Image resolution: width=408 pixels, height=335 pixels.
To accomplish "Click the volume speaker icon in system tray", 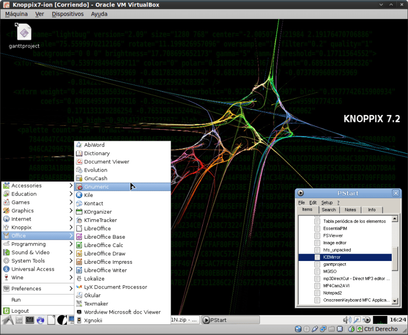I will tap(347, 320).
